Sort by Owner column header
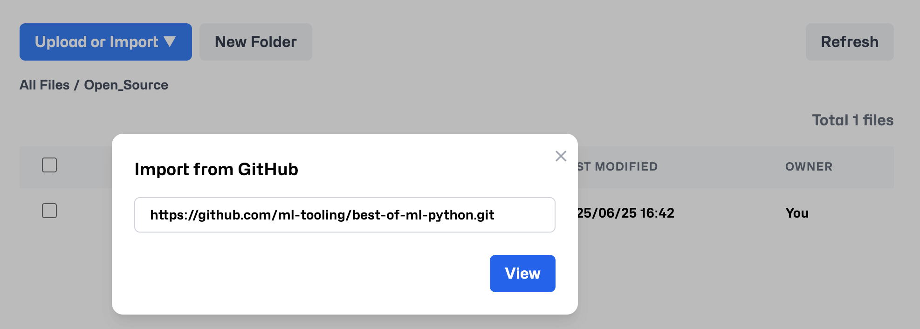 809,166
